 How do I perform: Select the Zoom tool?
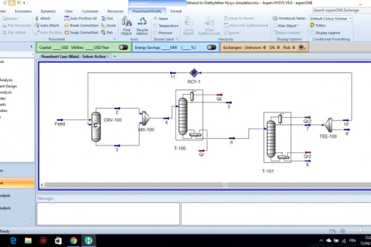tap(108, 25)
